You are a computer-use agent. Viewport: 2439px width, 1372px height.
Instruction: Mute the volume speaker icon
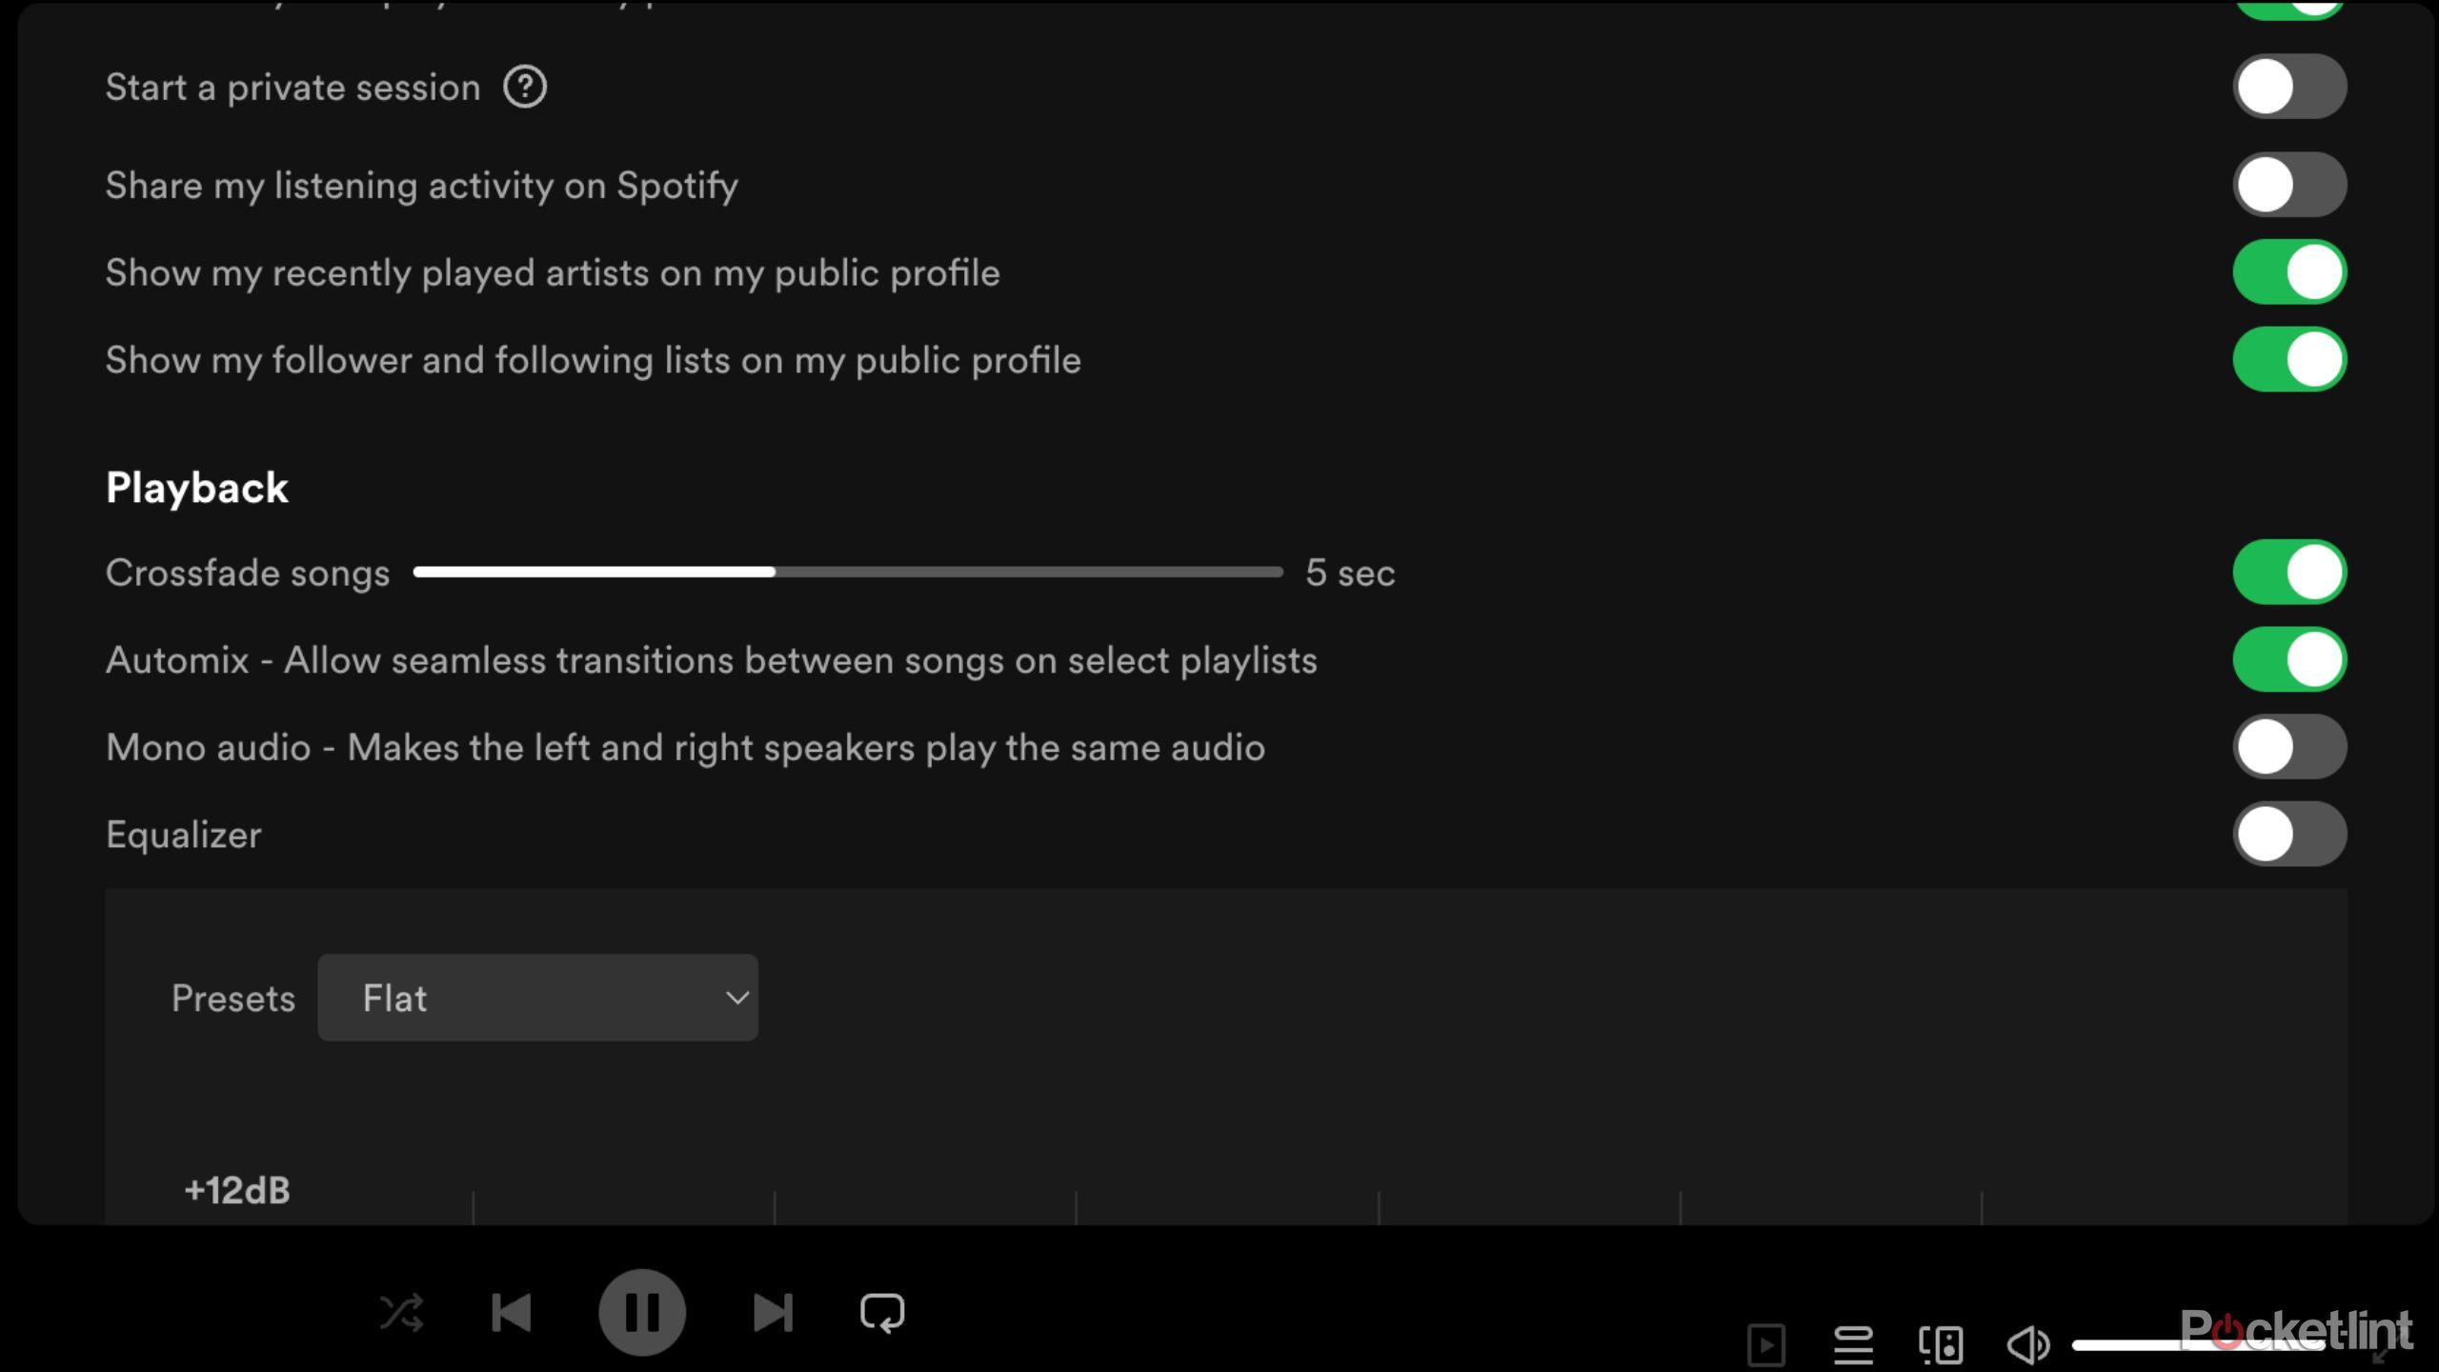tap(2028, 1345)
